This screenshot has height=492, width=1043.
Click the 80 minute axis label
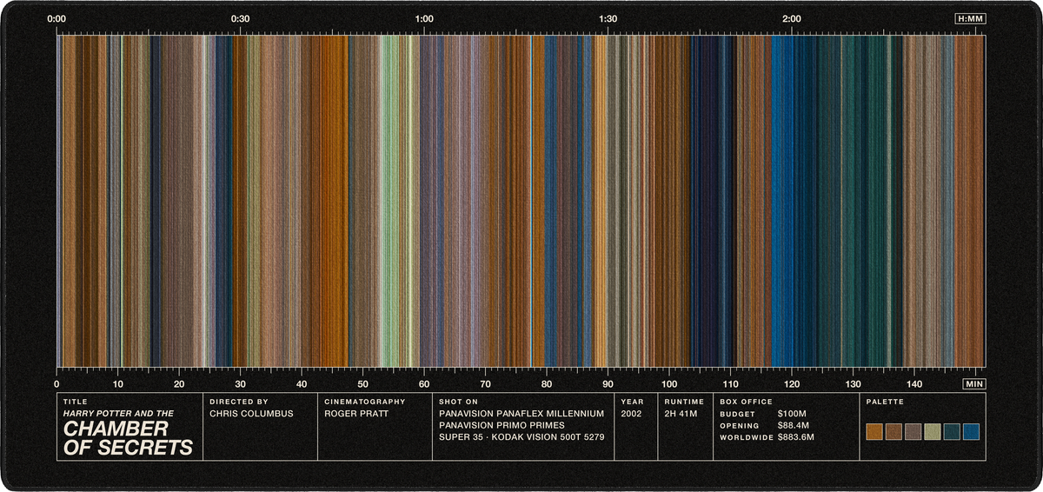pyautogui.click(x=547, y=383)
